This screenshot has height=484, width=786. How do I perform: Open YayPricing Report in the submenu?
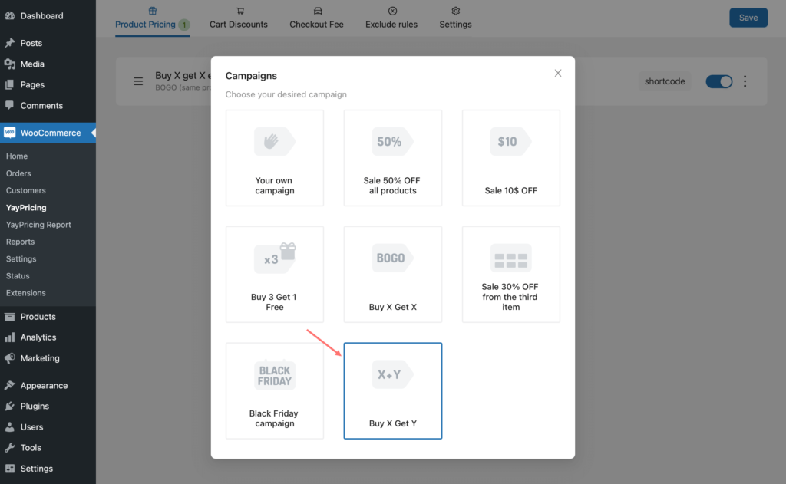(38, 225)
